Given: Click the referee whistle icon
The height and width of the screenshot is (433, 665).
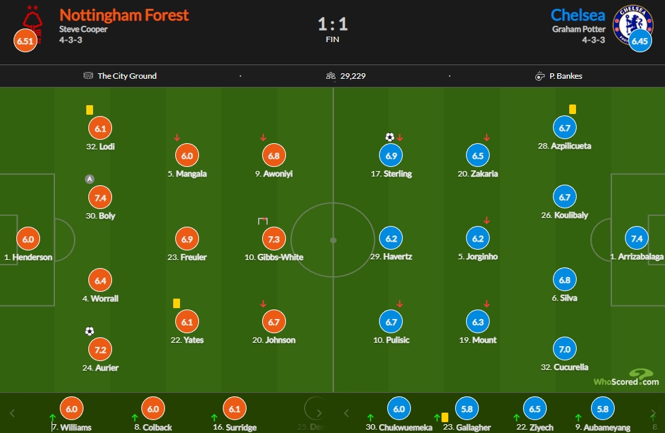Looking at the screenshot, I should coord(539,76).
